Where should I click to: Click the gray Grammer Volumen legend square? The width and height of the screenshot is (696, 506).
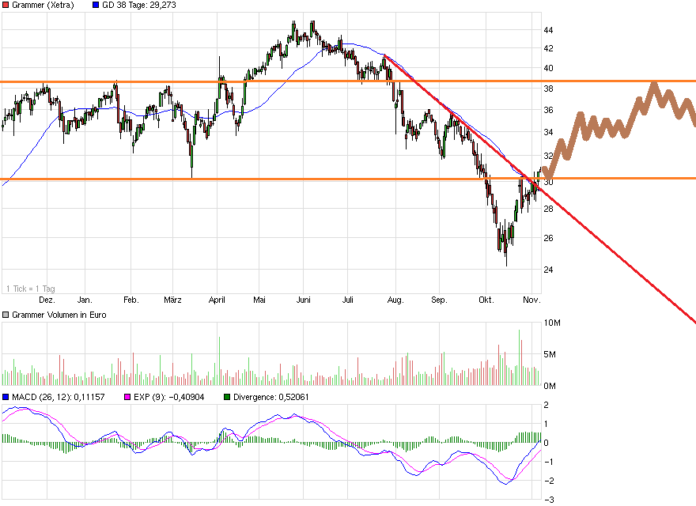(6, 315)
